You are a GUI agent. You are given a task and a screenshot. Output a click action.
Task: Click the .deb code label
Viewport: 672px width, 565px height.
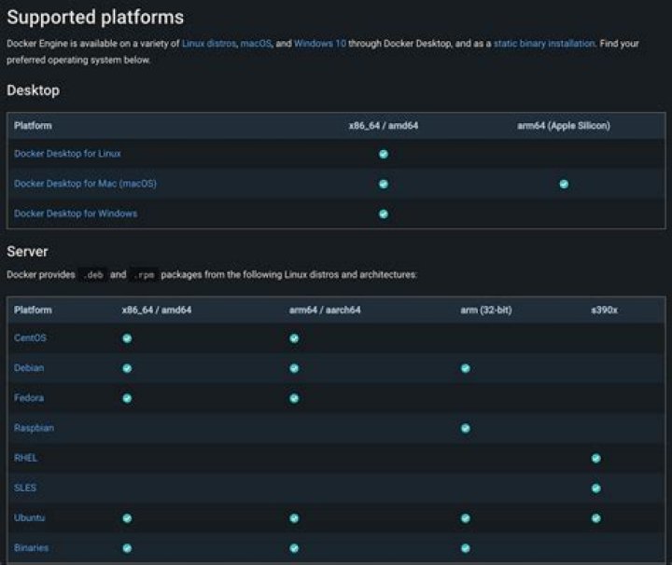click(x=92, y=275)
